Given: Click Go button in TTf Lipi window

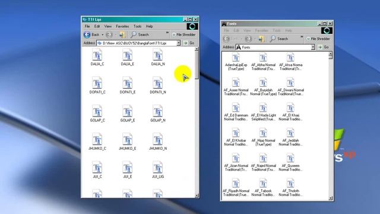Looking at the screenshot, I should 189,43.
